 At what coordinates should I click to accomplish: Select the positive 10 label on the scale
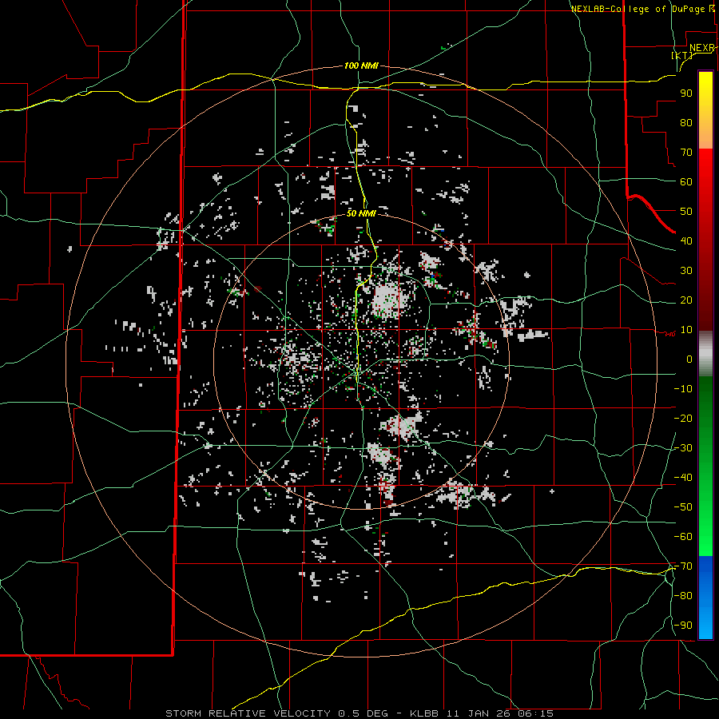686,330
